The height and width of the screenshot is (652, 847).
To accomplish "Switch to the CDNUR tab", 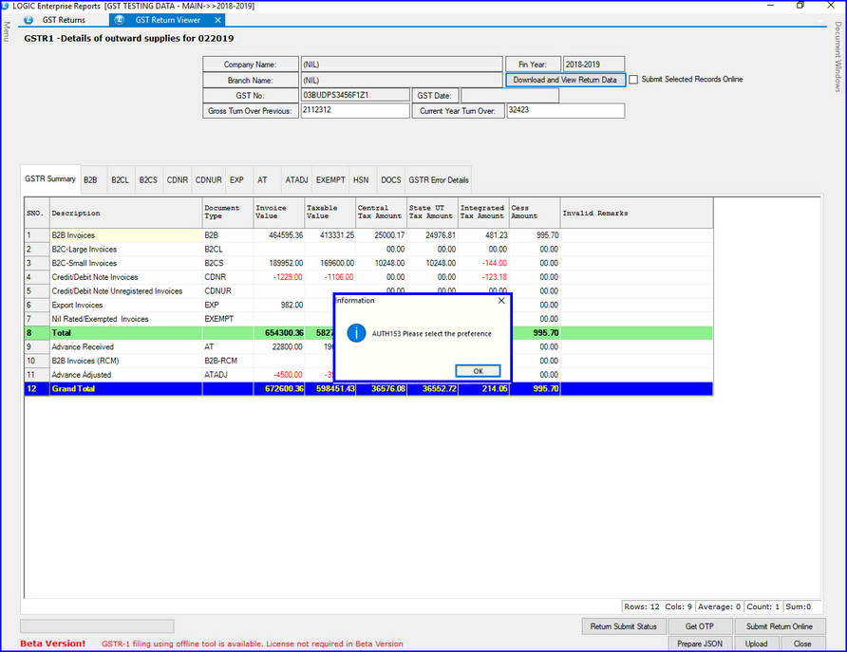I will pos(209,180).
